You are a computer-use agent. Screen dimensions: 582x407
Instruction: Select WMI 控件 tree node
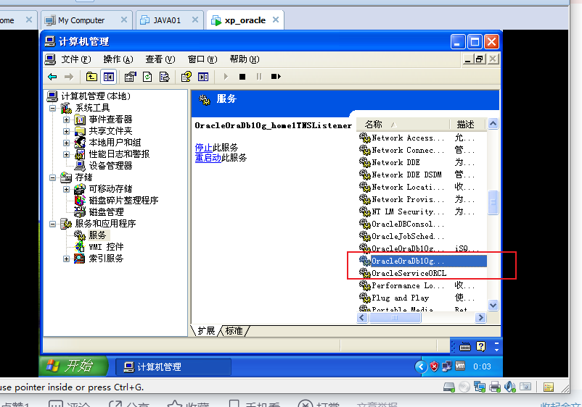pyautogui.click(x=106, y=247)
